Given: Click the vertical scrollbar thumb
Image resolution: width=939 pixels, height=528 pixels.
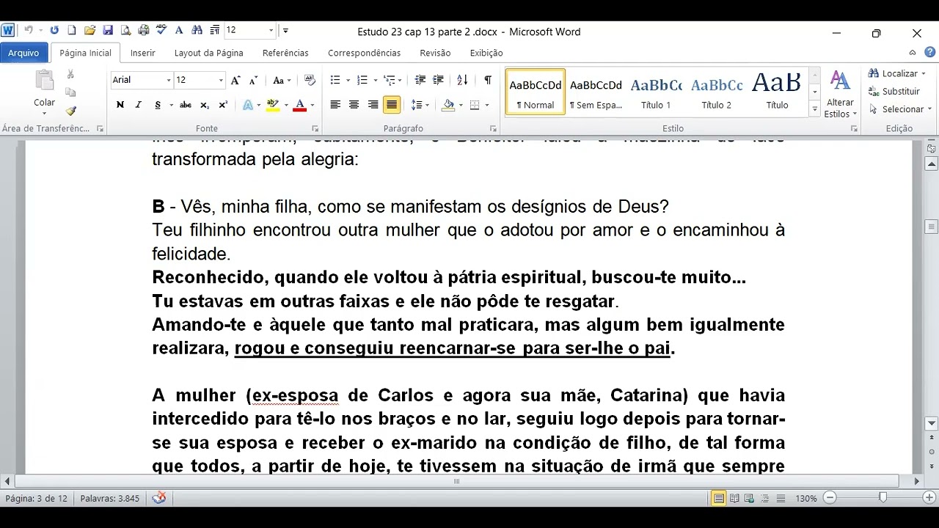Looking at the screenshot, I should (932, 227).
